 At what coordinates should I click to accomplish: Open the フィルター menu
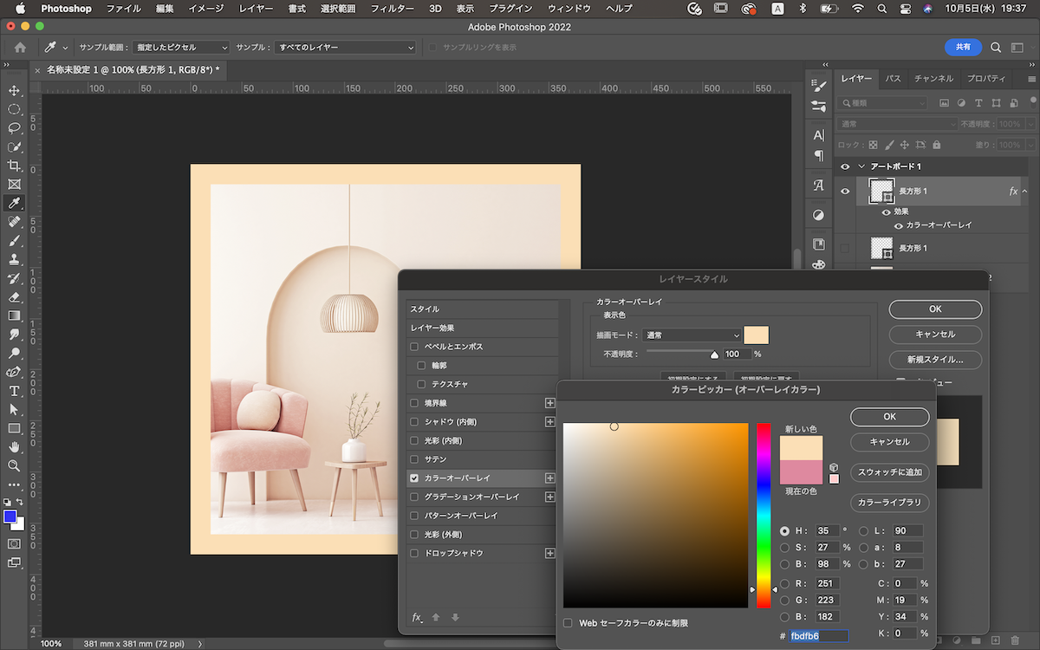tap(392, 9)
